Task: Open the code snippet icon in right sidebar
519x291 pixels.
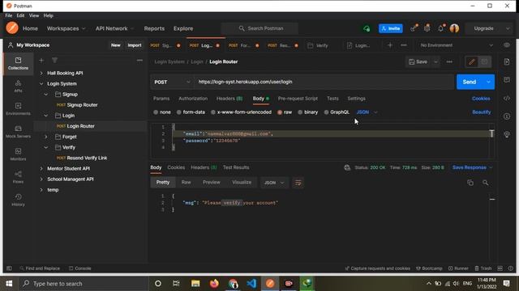Action: [x=507, y=99]
